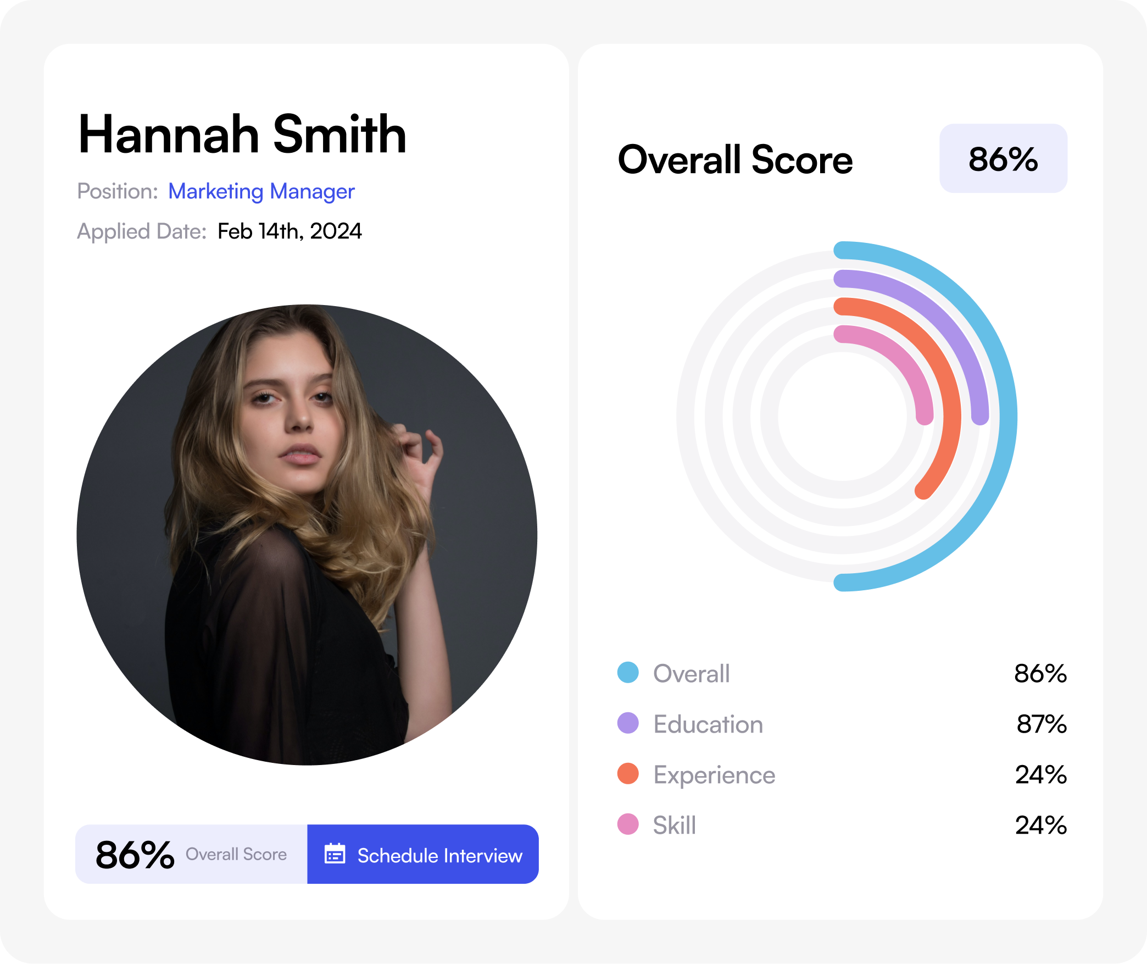The height and width of the screenshot is (964, 1147).
Task: Open the Marketing Manager position link
Action: pos(261,191)
